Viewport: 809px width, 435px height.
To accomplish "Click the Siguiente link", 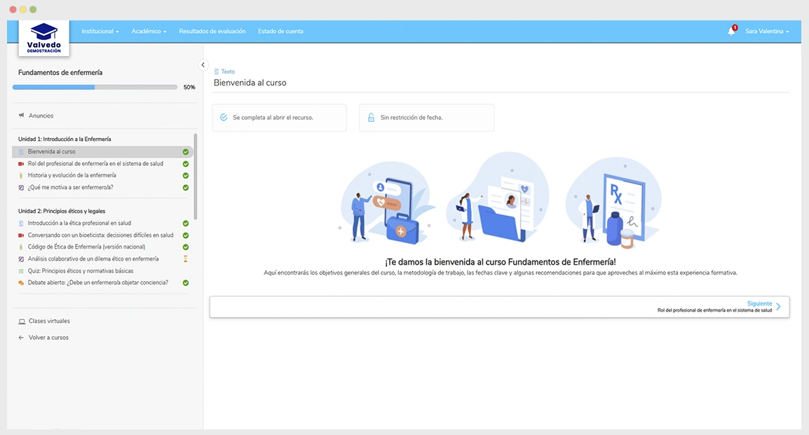I will [x=759, y=303].
